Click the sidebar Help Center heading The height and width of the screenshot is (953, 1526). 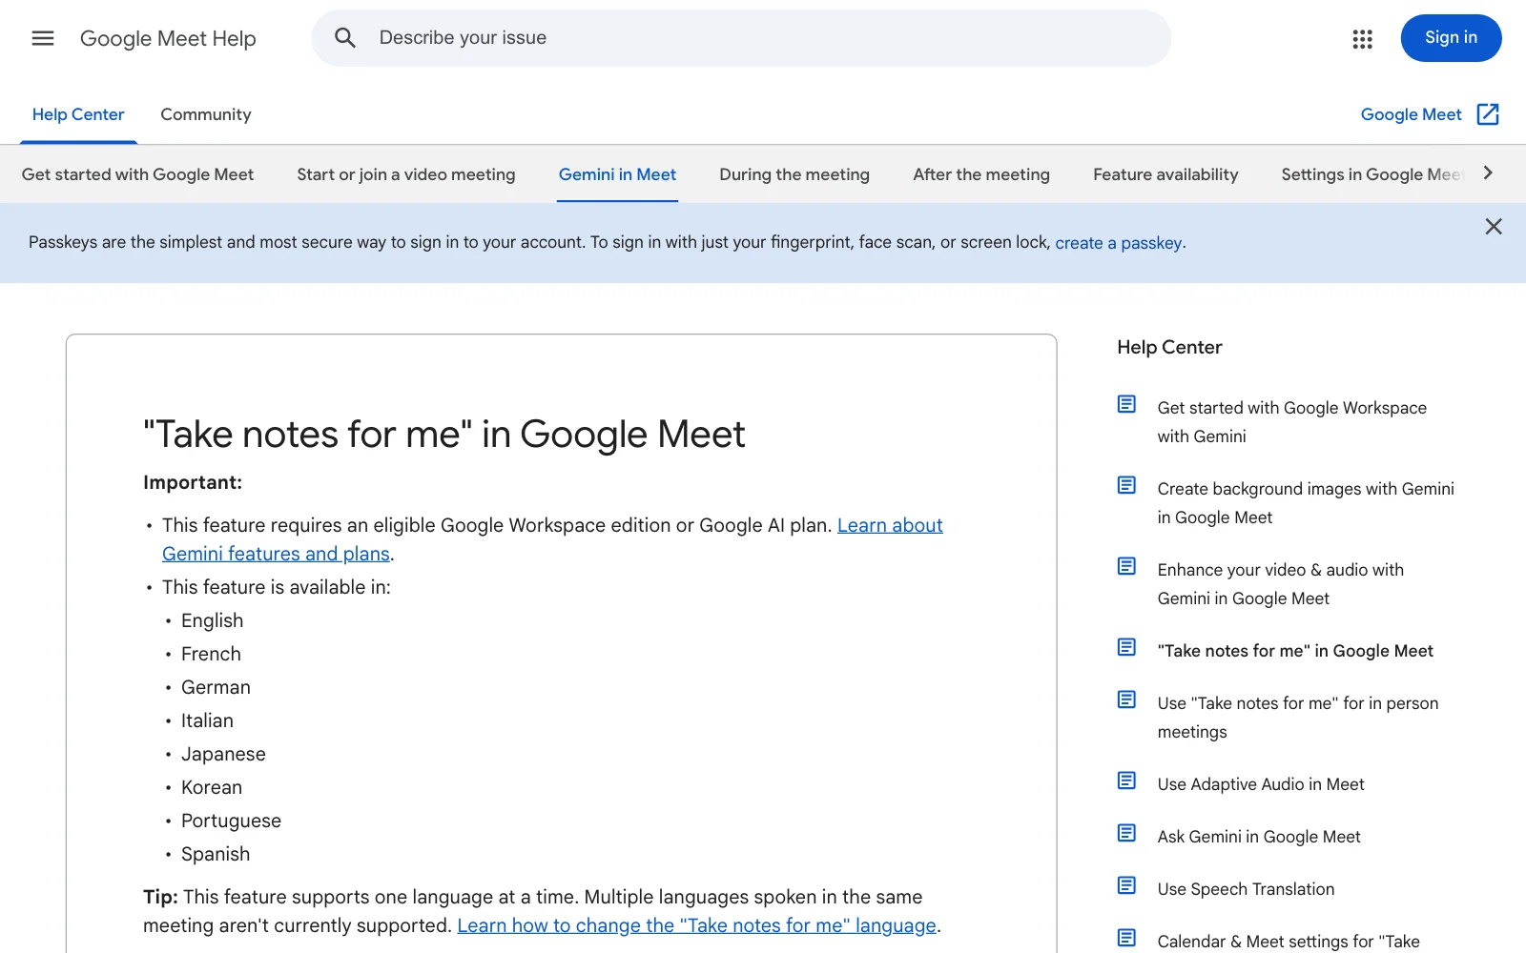[1169, 348]
